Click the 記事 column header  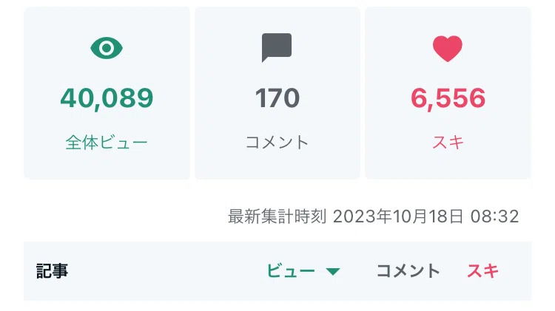pyautogui.click(x=52, y=271)
